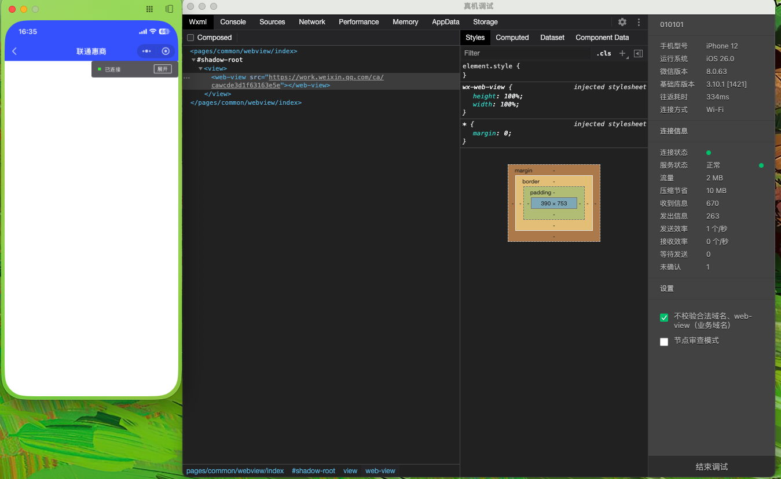
Task: Click the Filter styles input field
Action: tap(524, 53)
